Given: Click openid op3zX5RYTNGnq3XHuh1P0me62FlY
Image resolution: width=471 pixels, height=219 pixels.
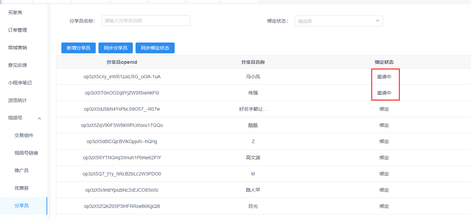Looking at the screenshot, I should pos(122,158).
